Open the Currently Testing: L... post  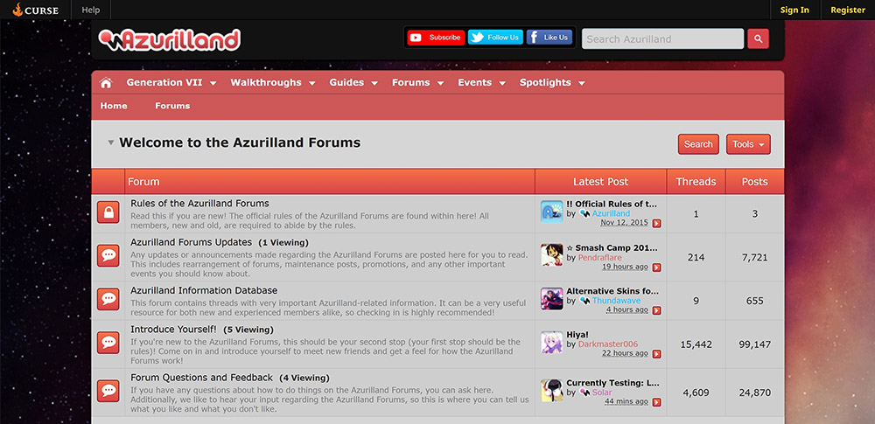612,383
